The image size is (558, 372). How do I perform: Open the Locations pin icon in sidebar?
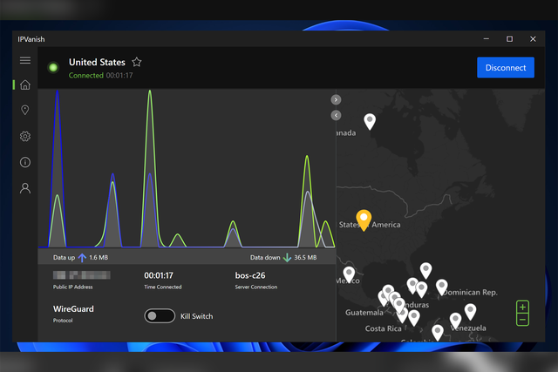(x=25, y=111)
